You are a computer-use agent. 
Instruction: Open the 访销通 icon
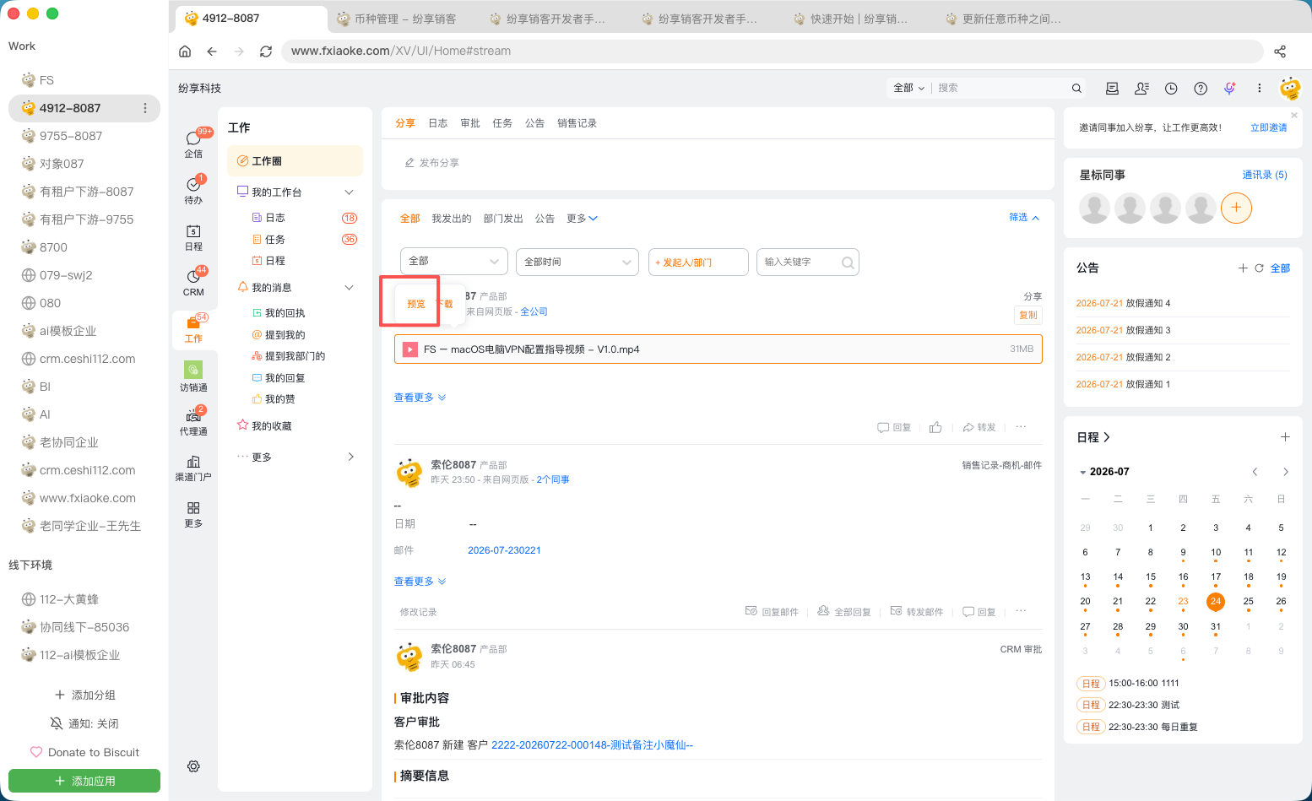point(193,376)
